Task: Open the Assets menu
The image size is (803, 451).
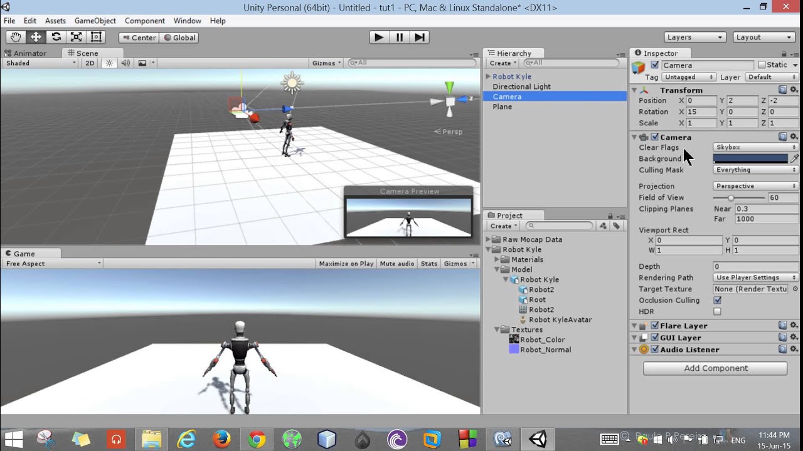Action: 55,21
